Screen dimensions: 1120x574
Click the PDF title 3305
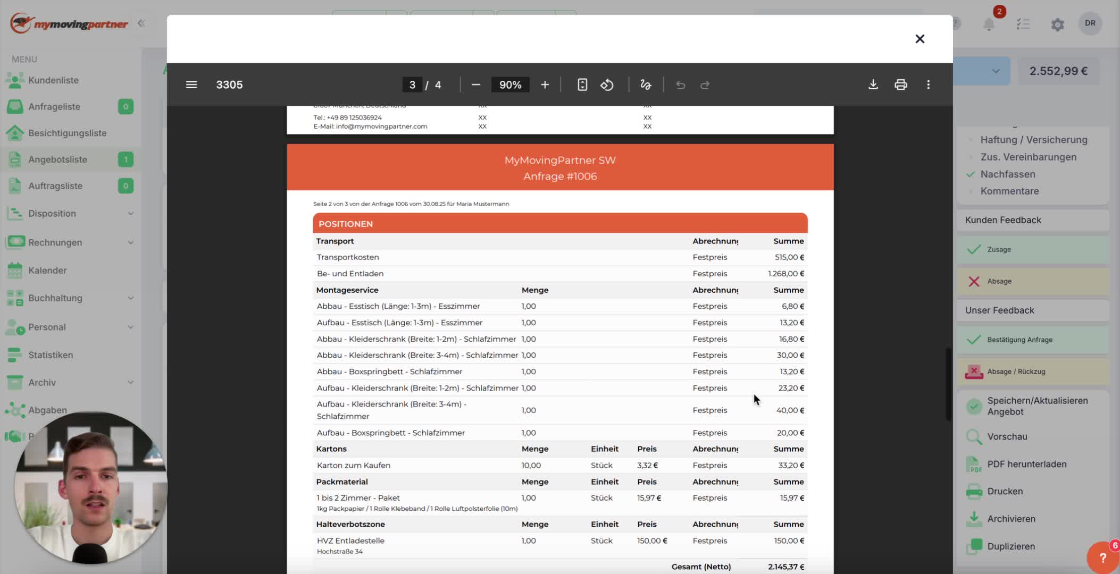tap(229, 85)
